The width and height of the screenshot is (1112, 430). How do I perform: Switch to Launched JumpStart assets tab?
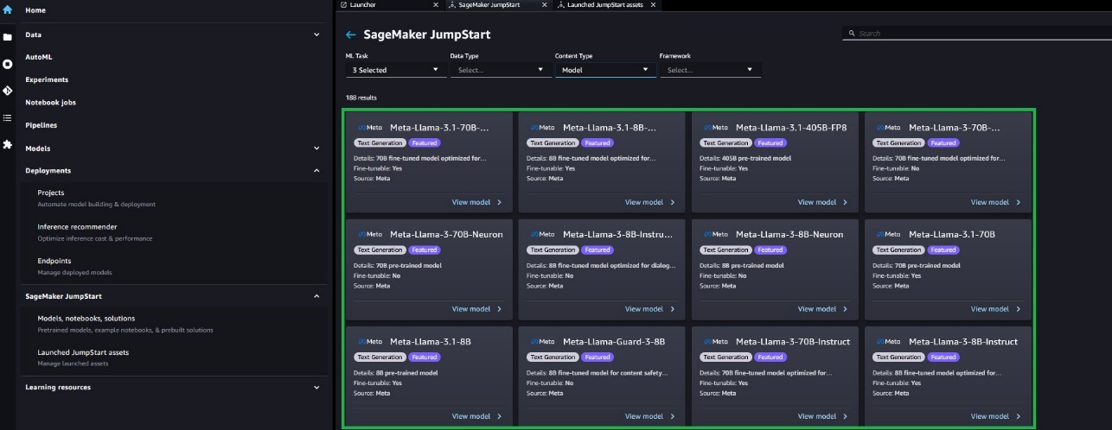[607, 5]
